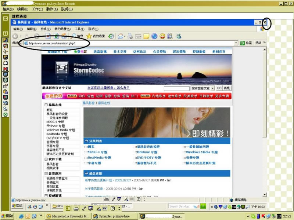This screenshot has width=294, height=220.
Task: Collapse the 暴风在线 tree section
Action: pos(46,105)
